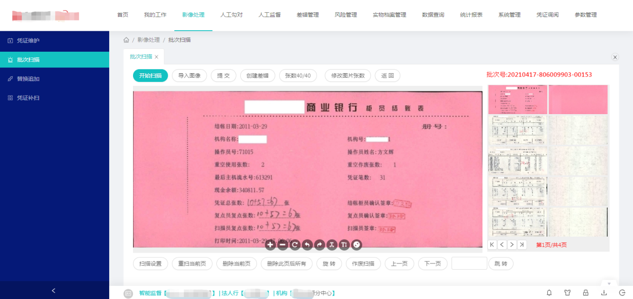The height and width of the screenshot is (299, 633).
Task: Click the fit-to-width icon on image toolbar
Action: point(332,245)
